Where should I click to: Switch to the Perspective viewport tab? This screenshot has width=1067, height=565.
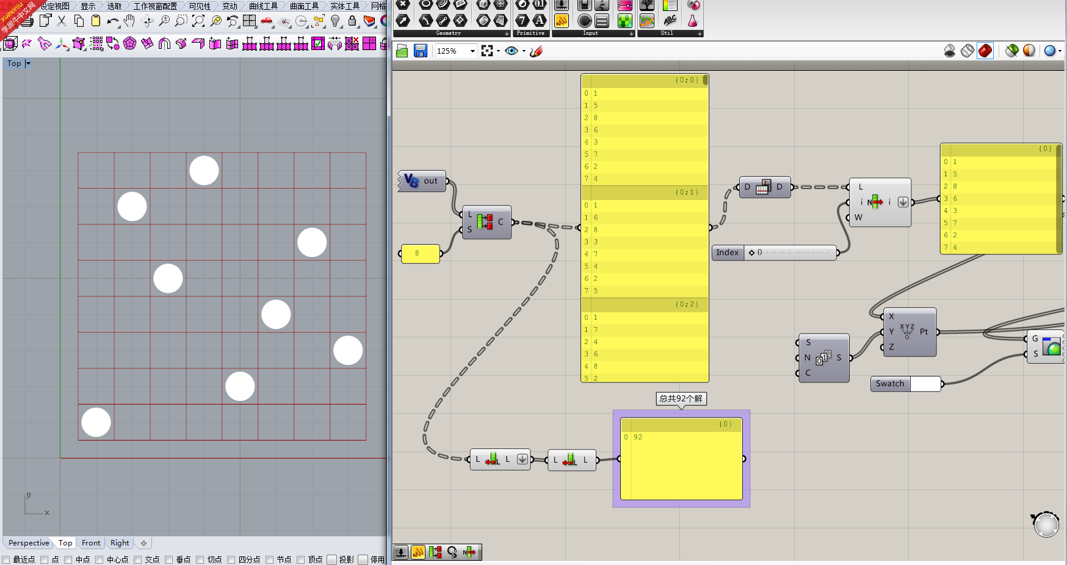pos(29,543)
